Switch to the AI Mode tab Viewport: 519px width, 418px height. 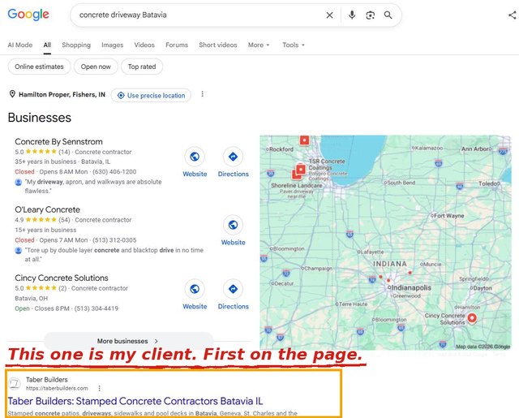pos(19,45)
